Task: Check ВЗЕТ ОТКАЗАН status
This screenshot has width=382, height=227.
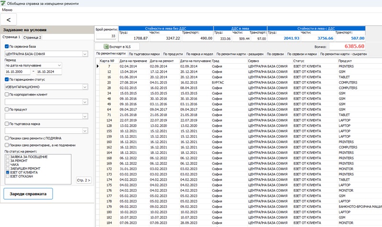Action: tap(8, 176)
